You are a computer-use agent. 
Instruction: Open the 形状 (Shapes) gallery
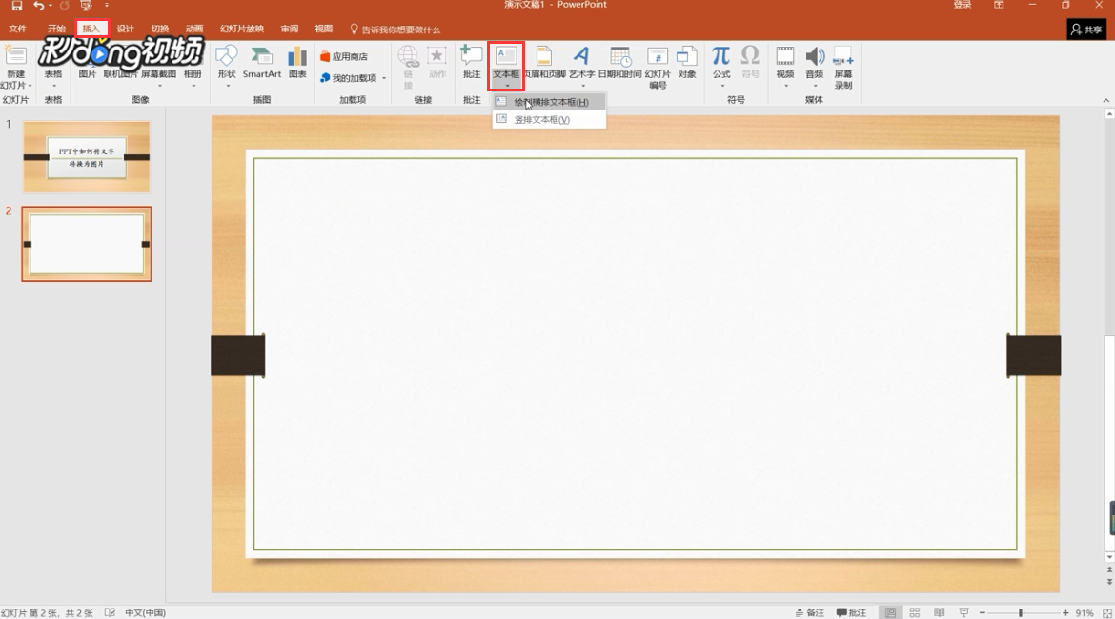tap(227, 66)
